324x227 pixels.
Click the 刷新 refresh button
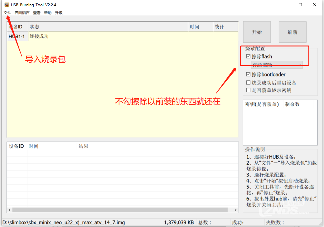tap(292, 32)
